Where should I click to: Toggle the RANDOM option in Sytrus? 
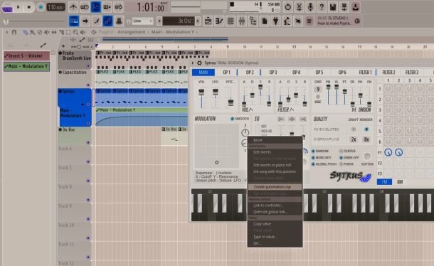click(x=320, y=151)
